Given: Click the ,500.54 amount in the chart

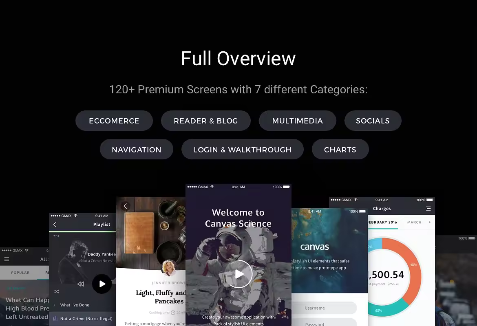Looking at the screenshot, I should click(386, 275).
